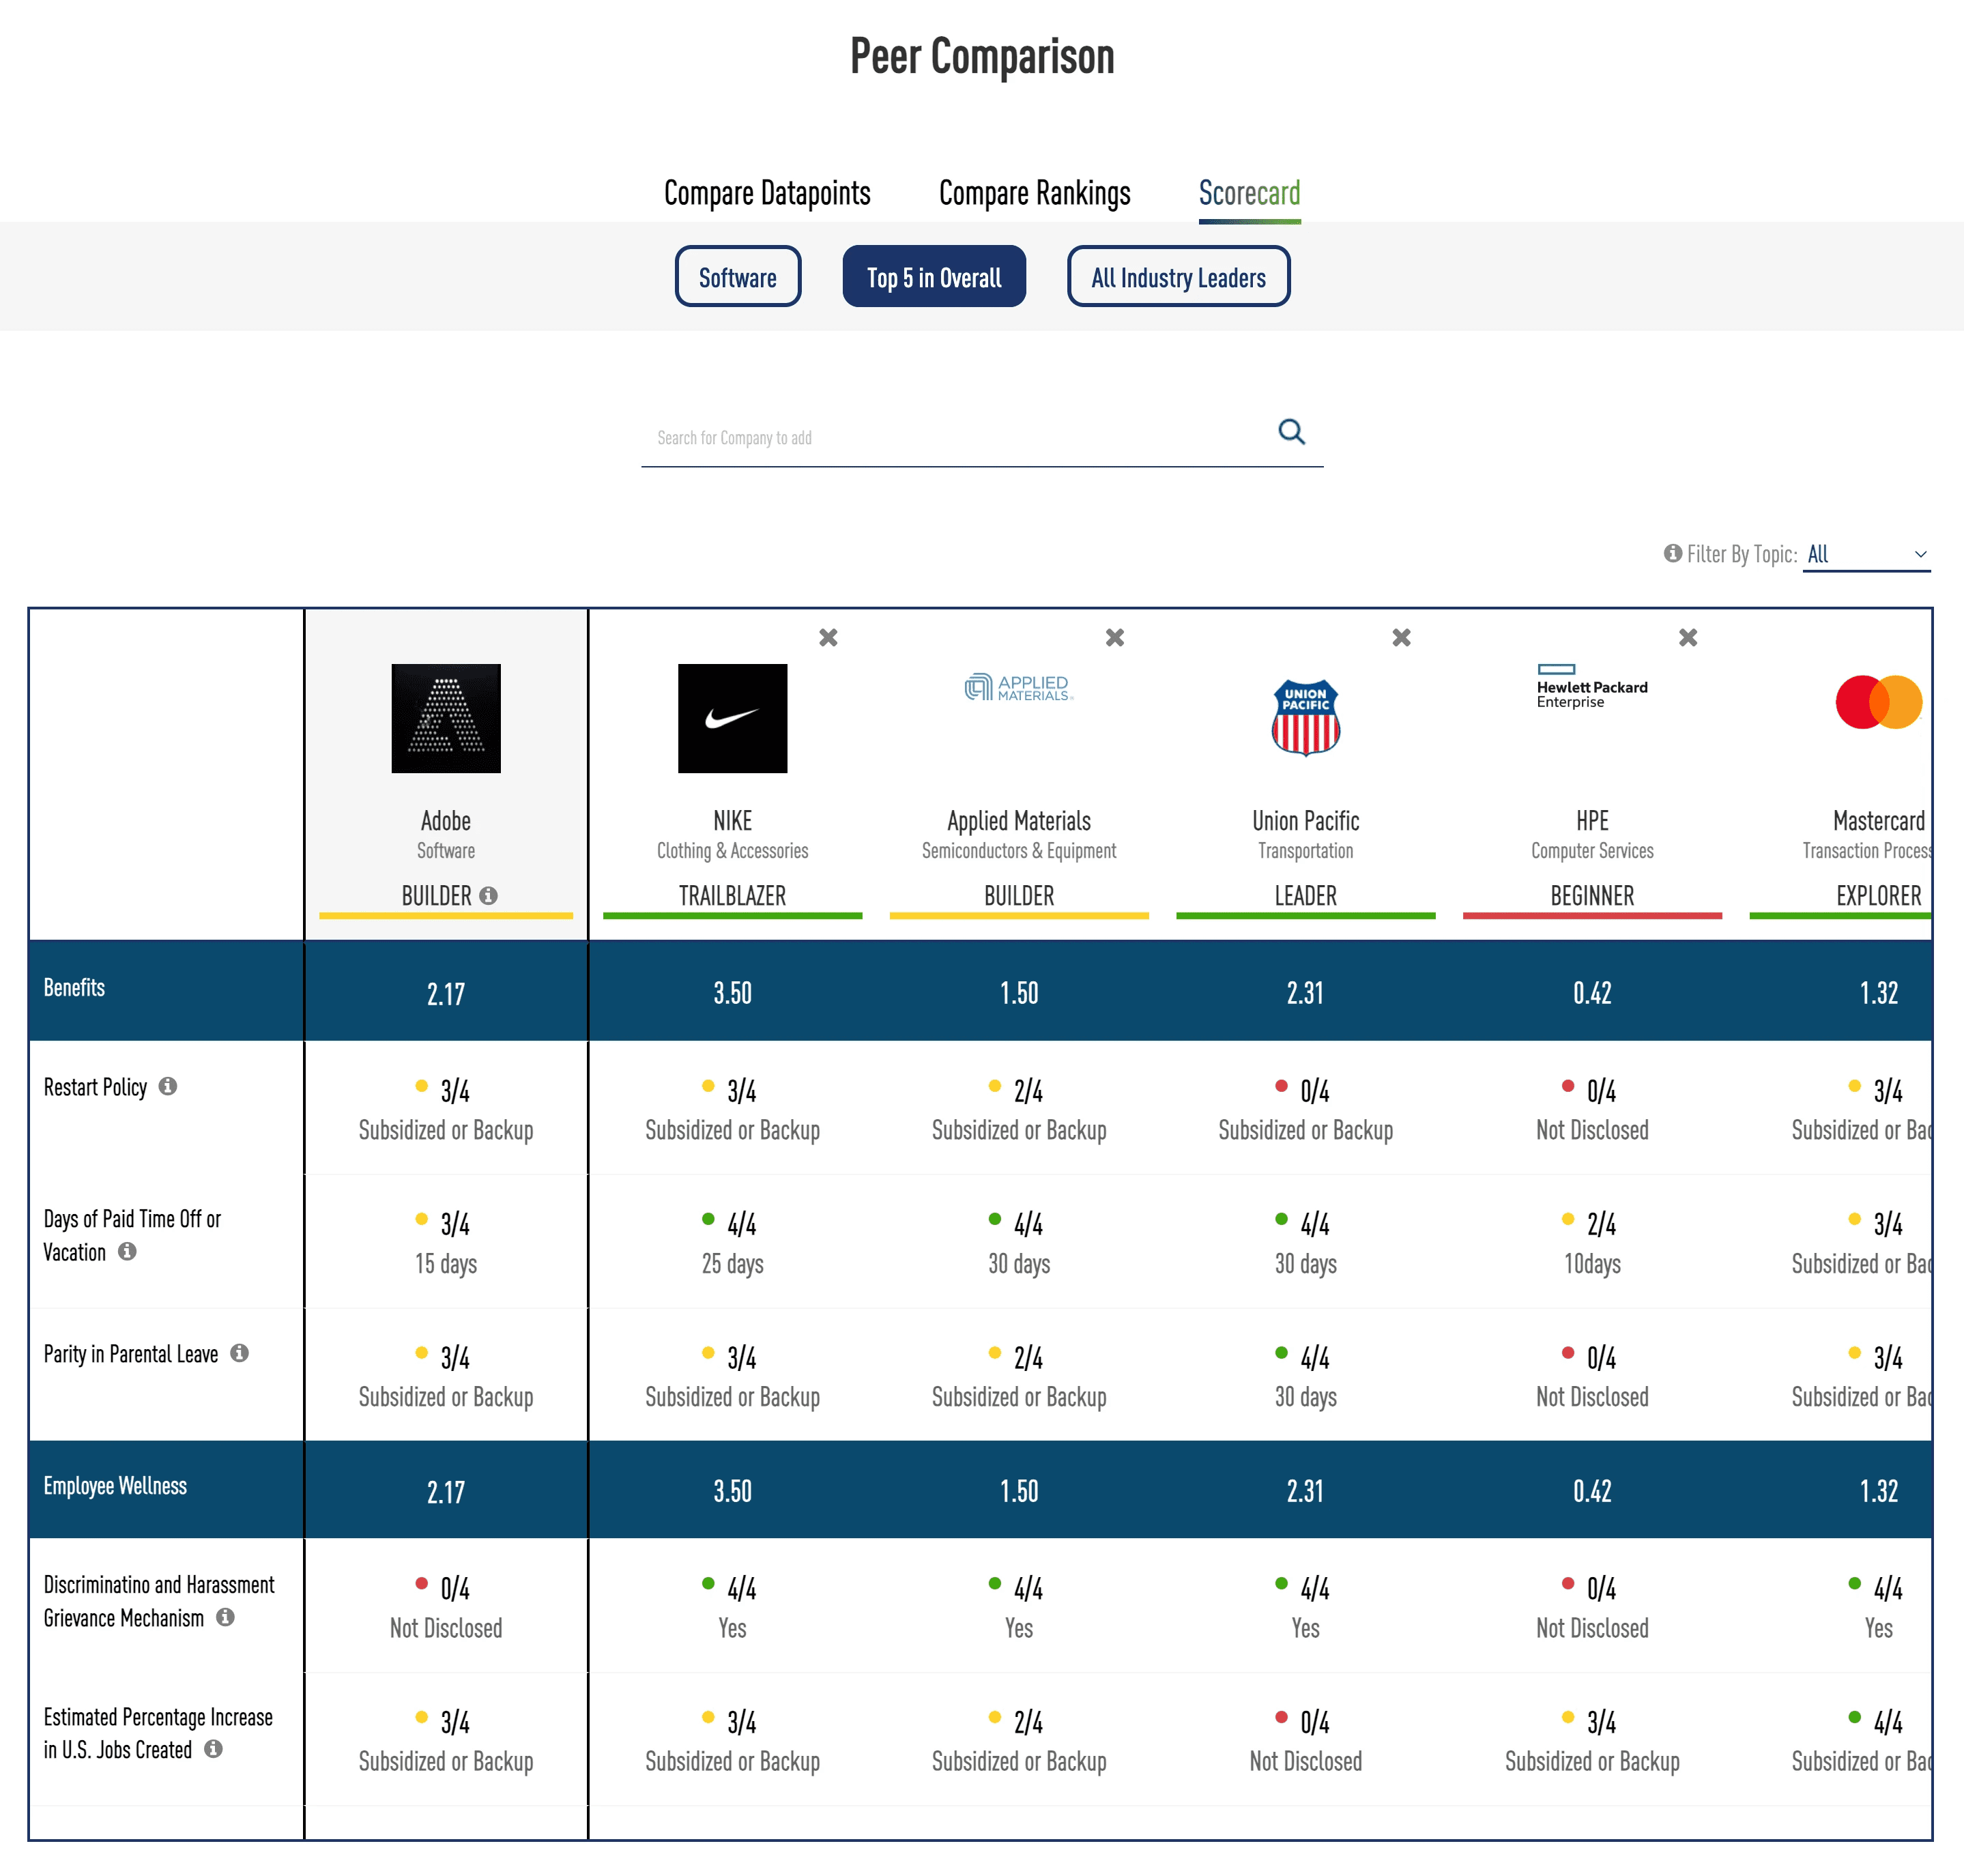Open Parity in Parental Leave info
This screenshot has width=1964, height=1876.
239,1353
